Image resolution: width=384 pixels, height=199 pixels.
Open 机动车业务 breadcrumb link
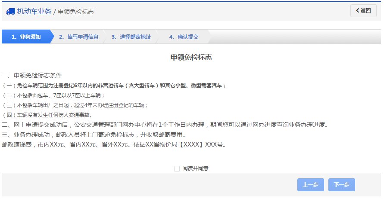click(34, 12)
